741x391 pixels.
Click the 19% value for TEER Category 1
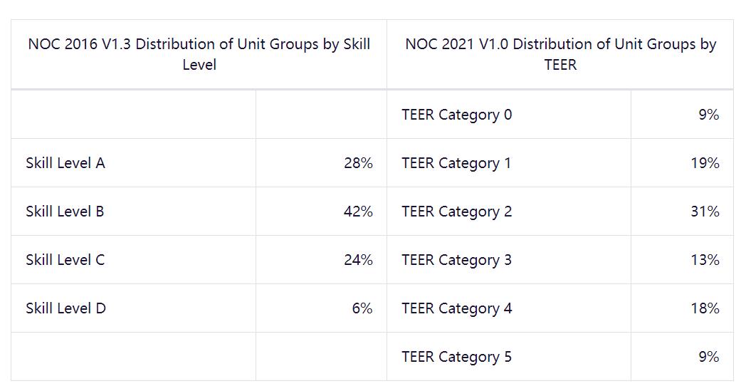[705, 163]
